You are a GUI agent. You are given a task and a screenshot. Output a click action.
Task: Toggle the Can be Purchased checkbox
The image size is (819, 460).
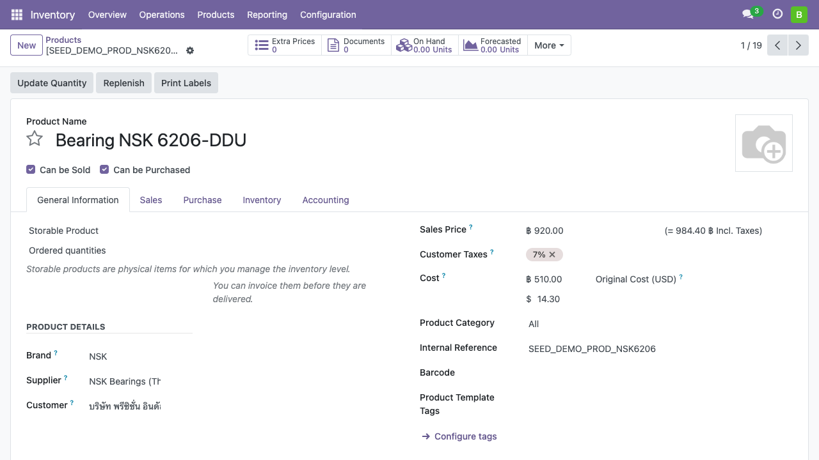(x=104, y=170)
